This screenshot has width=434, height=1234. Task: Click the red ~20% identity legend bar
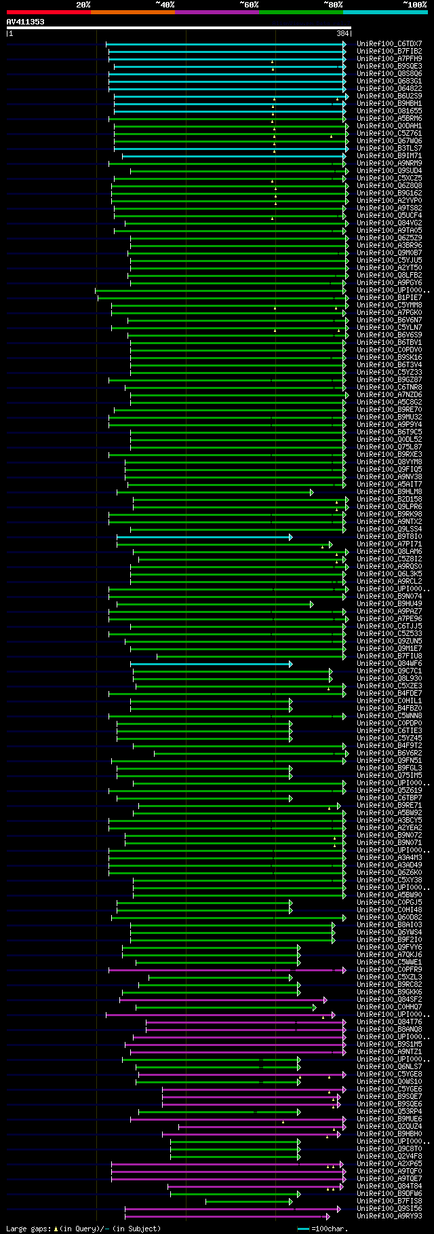[x=48, y=12]
